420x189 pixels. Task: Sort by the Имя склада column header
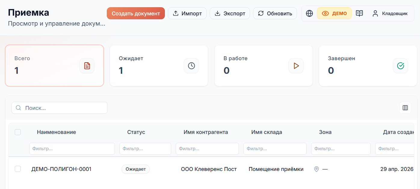tap(267, 132)
